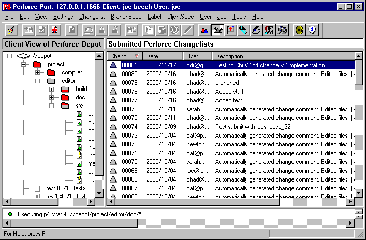
Task: Show pending changelists via red-blue triangles icon
Action: (x=204, y=30)
